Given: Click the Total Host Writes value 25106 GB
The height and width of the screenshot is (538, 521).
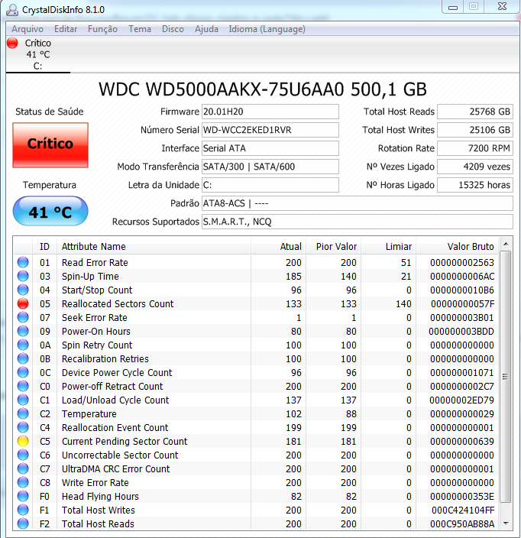Looking at the screenshot, I should 475,130.
